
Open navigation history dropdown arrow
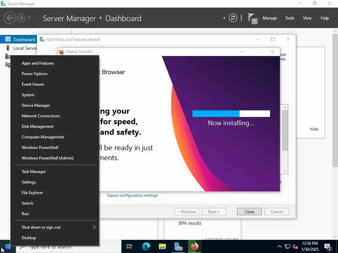tap(29, 18)
